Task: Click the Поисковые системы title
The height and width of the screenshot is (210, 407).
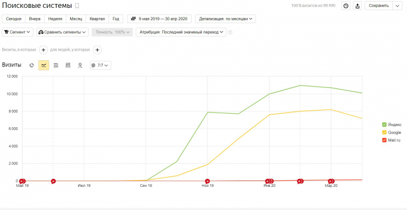Action: 37,6
